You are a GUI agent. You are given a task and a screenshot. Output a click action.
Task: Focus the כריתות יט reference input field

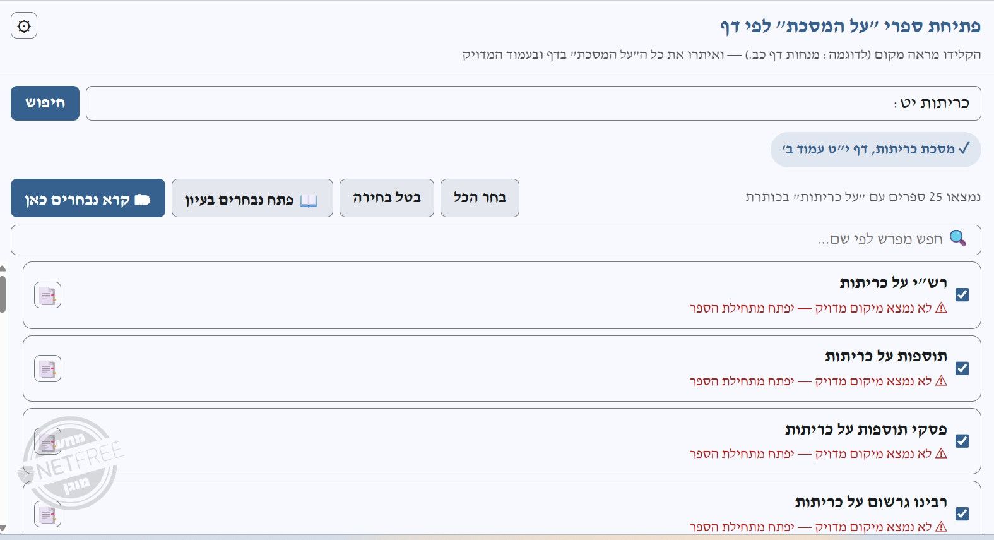(x=533, y=103)
